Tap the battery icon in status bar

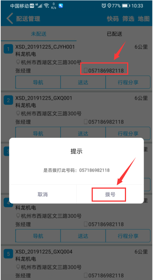[x=126, y=6]
